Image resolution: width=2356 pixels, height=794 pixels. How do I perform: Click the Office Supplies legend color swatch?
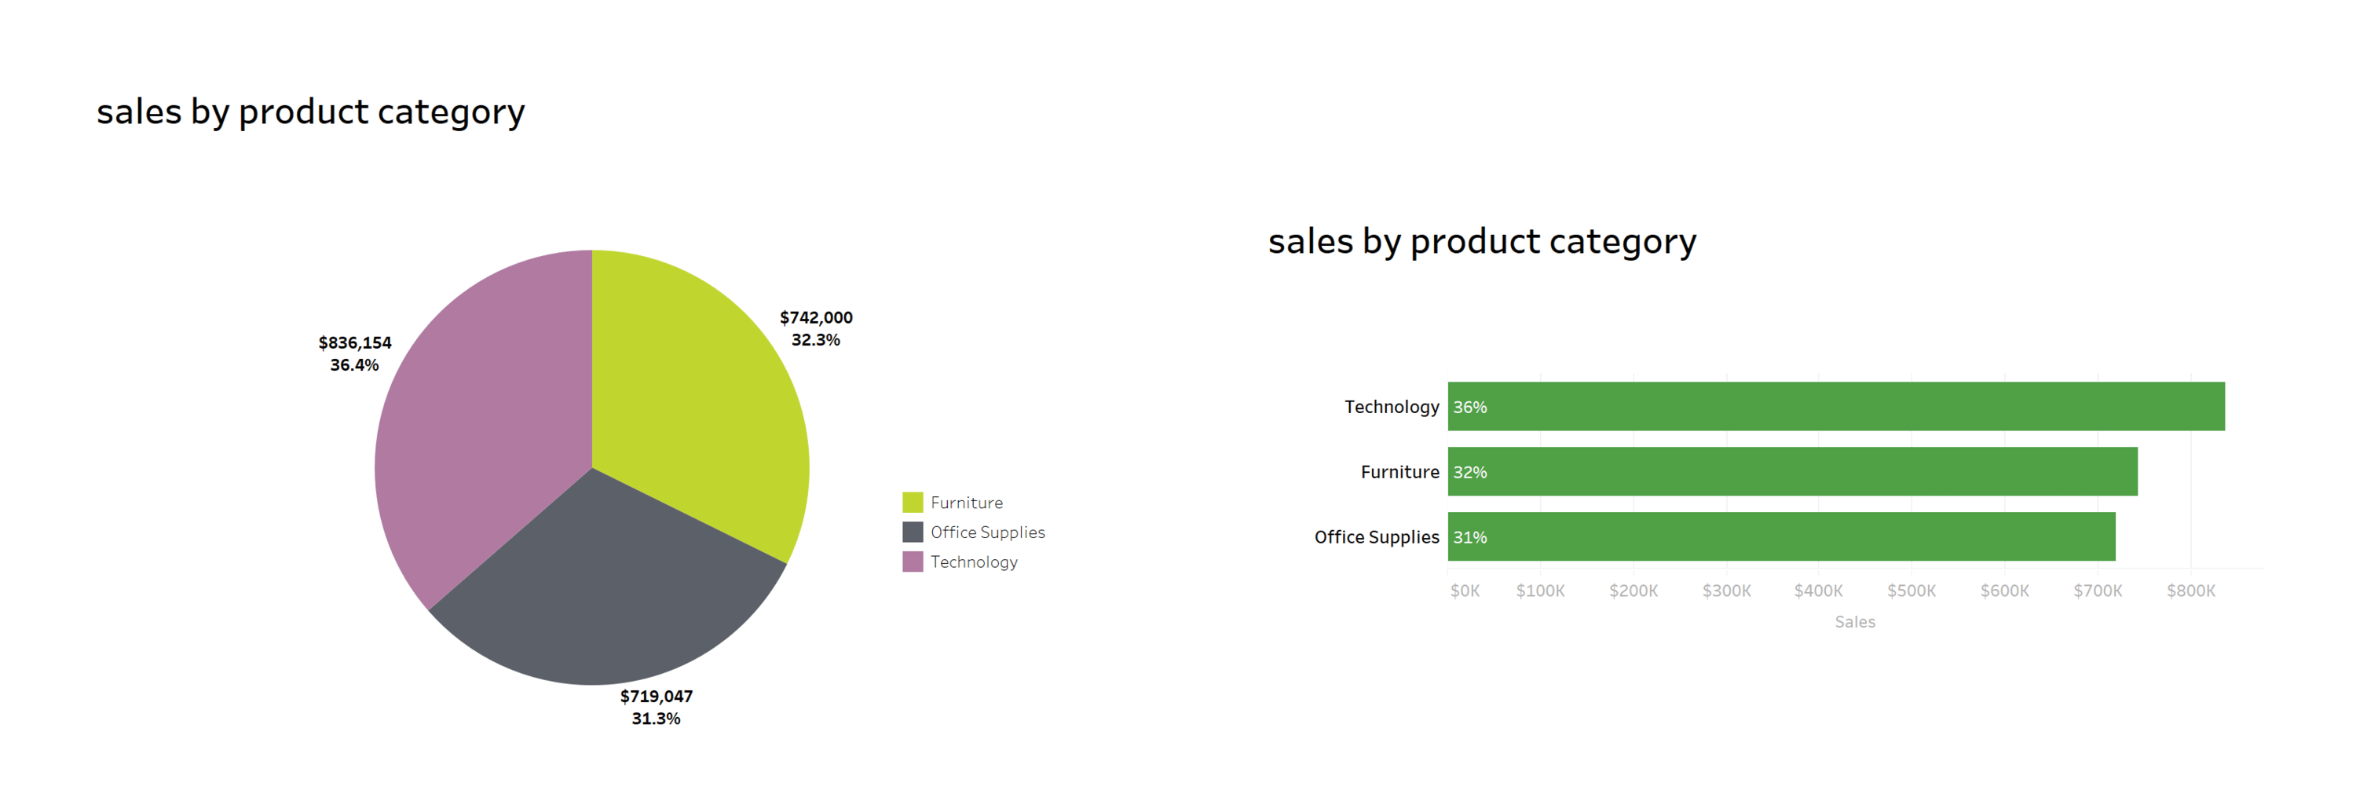tap(912, 532)
